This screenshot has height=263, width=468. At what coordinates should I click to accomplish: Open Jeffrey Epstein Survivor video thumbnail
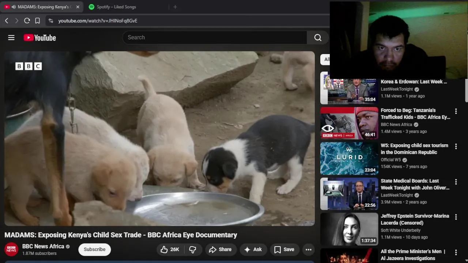coord(349,229)
